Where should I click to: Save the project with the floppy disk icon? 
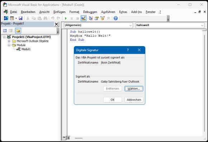(20, 18)
